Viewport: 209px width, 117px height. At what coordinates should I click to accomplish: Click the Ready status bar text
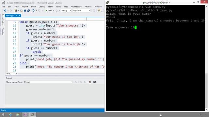(3, 110)
